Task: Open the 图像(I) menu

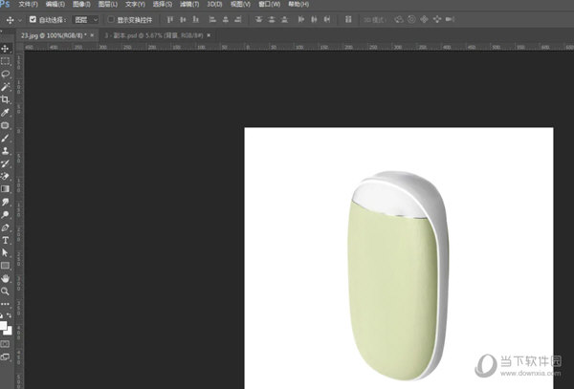Action: pyautogui.click(x=81, y=5)
